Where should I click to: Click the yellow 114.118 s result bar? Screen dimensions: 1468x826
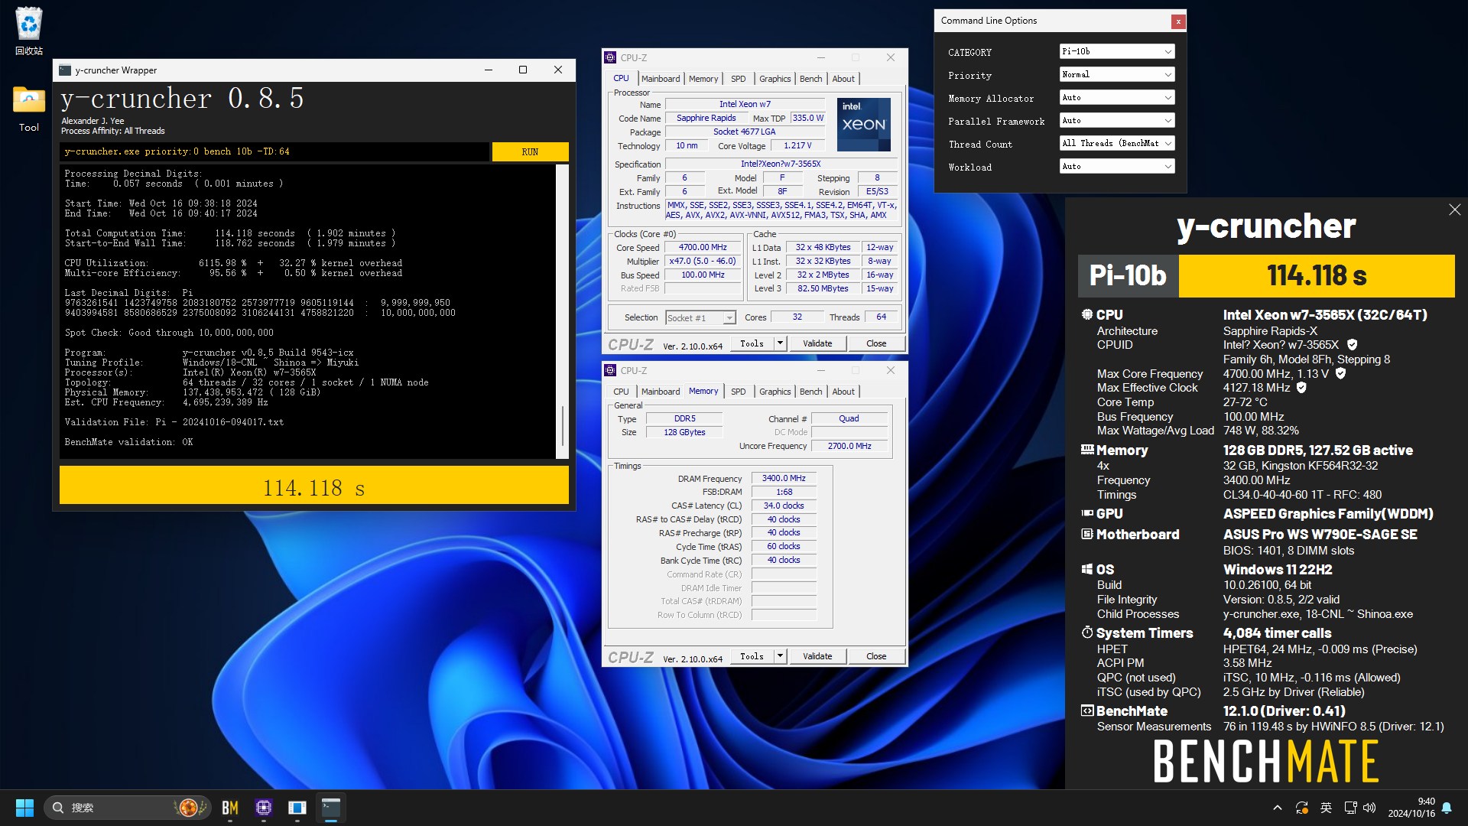tap(314, 486)
